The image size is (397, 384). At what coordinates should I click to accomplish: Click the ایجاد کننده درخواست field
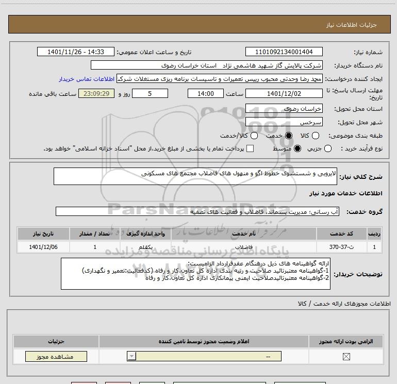(220, 79)
